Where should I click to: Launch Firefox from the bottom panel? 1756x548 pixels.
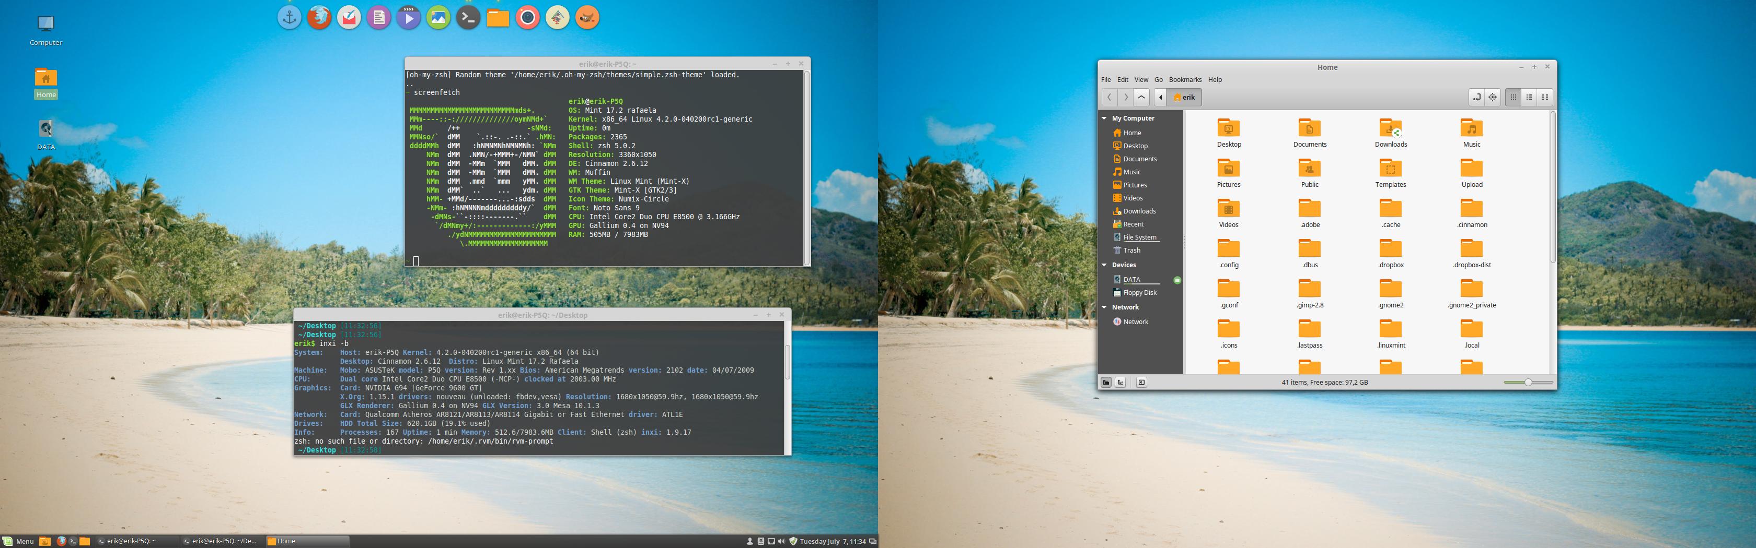[x=61, y=541]
